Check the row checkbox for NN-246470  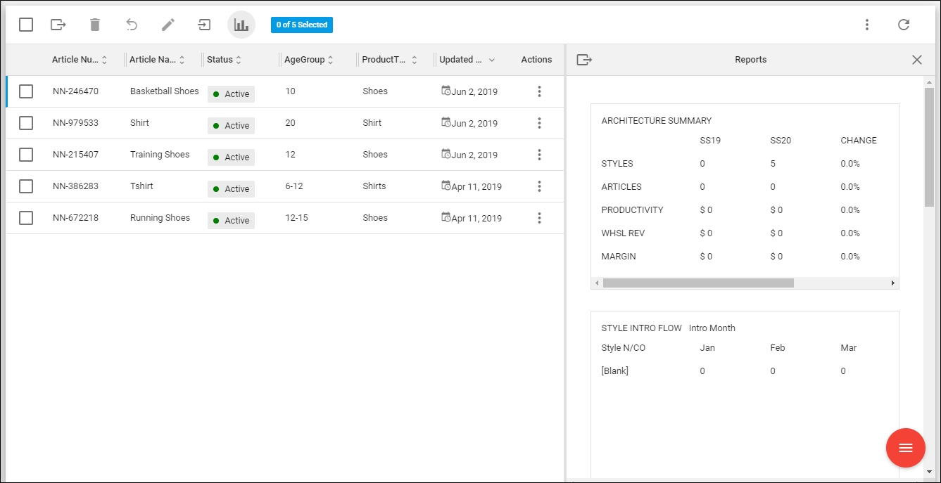click(26, 91)
